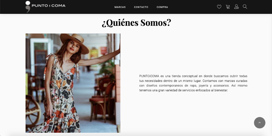Open the user account icon

tap(236, 7)
